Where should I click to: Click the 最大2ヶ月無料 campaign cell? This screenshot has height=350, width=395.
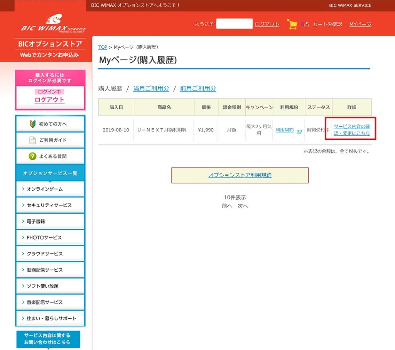tap(259, 130)
